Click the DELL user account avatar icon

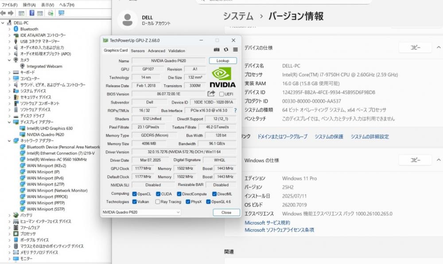point(128,20)
